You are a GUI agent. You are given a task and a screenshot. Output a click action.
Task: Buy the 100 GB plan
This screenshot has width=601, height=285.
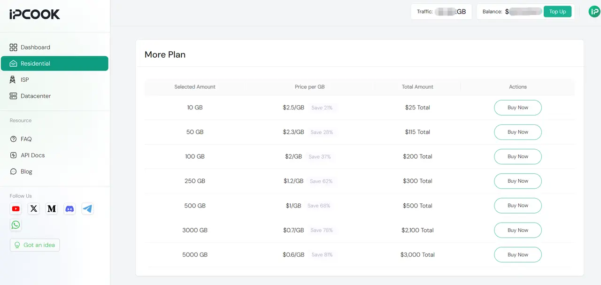[517, 156]
